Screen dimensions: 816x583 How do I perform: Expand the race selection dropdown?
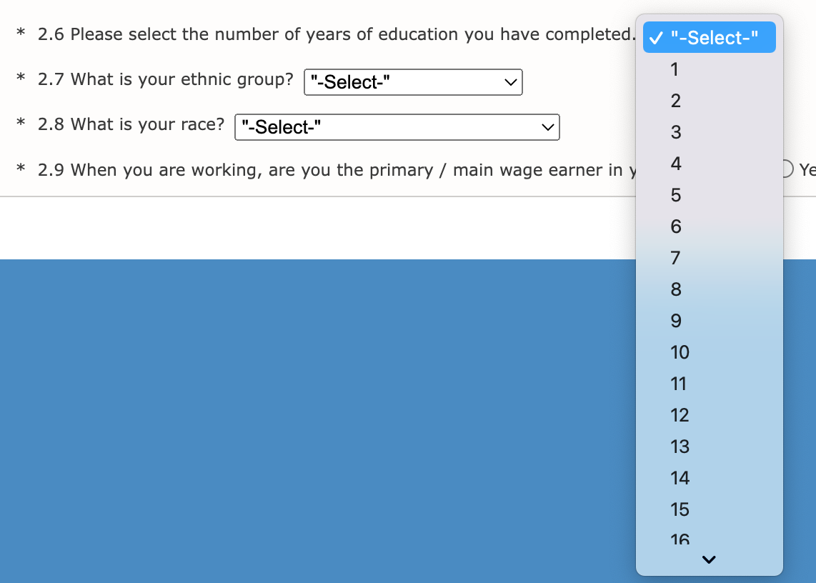point(397,127)
